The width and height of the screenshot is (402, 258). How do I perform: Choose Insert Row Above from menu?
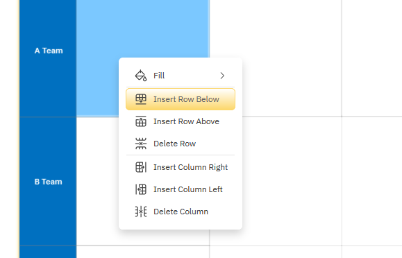click(181, 121)
